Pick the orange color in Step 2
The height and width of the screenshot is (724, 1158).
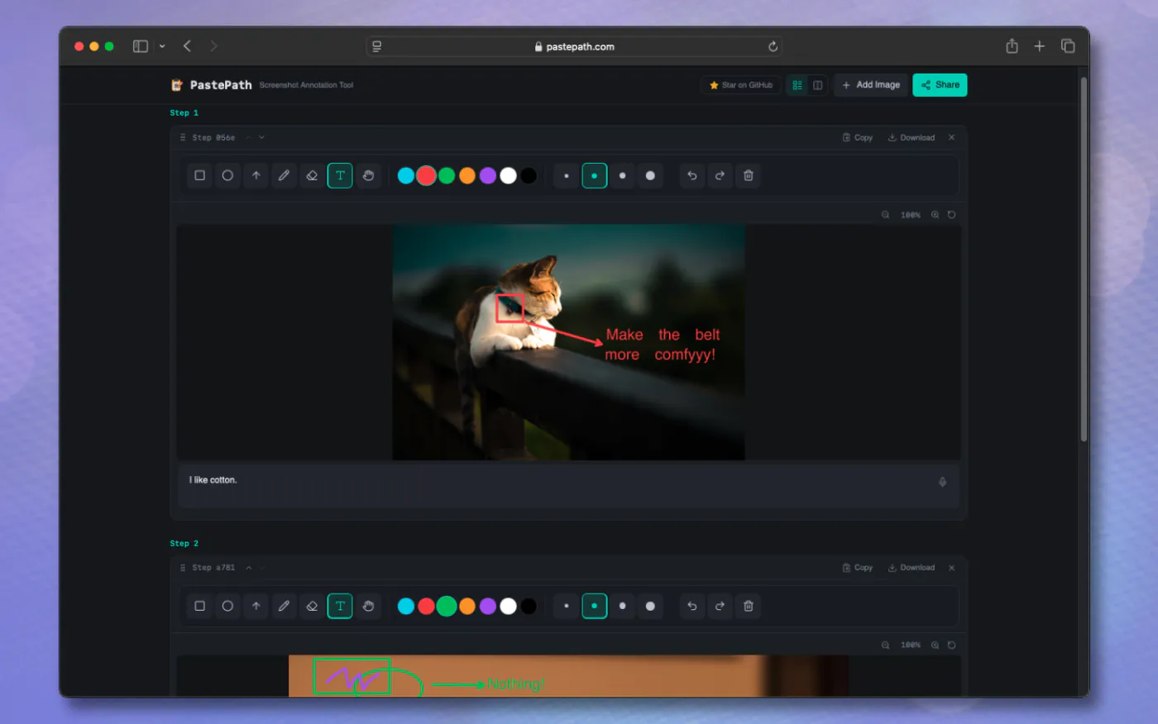point(467,606)
